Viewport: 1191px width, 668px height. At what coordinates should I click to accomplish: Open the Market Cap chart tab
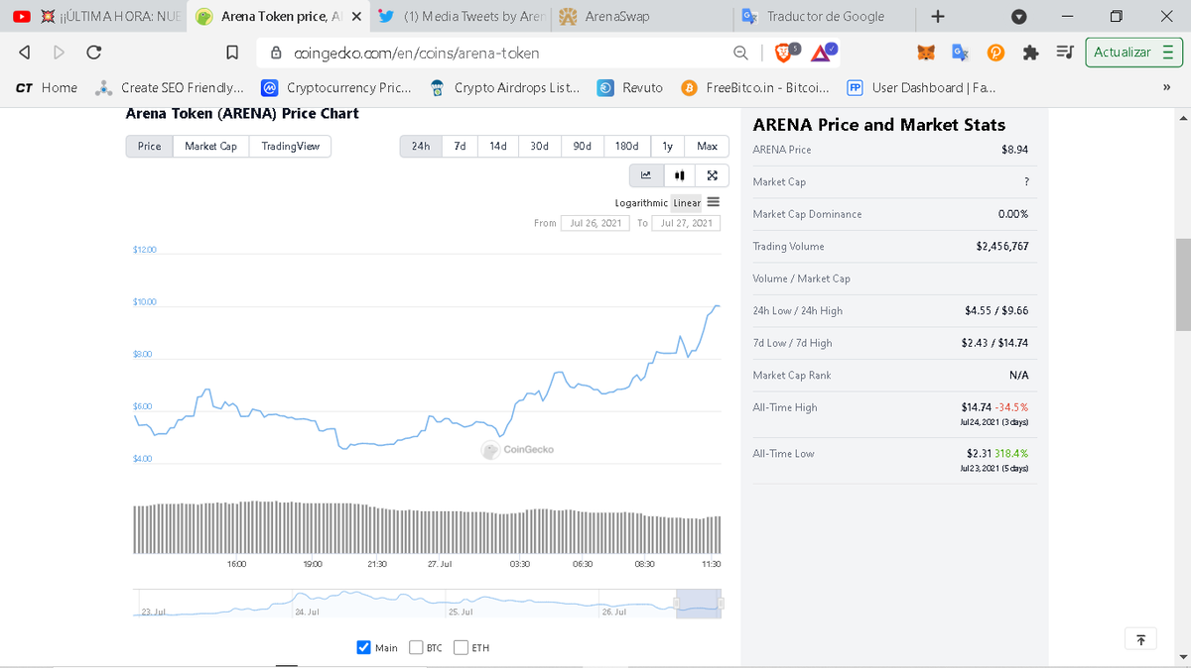210,147
